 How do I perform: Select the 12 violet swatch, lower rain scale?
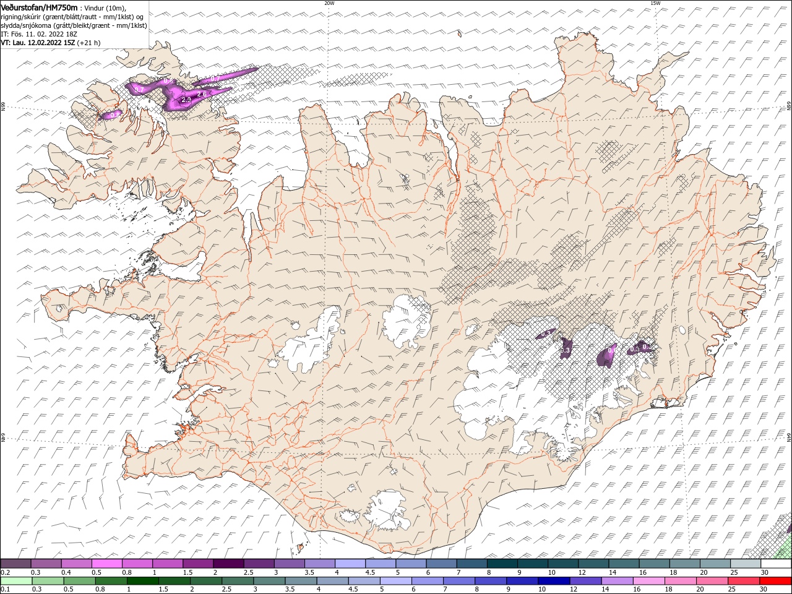coord(585,580)
